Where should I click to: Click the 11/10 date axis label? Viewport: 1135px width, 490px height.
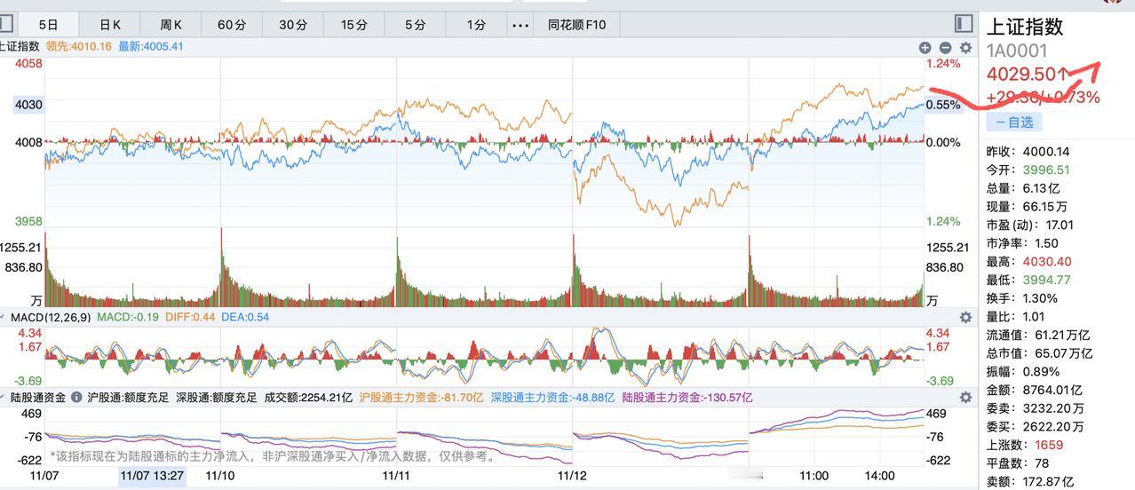click(219, 475)
